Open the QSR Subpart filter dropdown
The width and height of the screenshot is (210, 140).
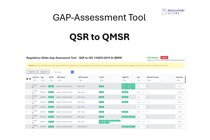(x=63, y=80)
